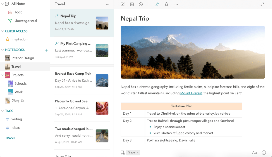Collapse the Notebooks section chevron
272x157 pixels.
[x=2, y=50]
